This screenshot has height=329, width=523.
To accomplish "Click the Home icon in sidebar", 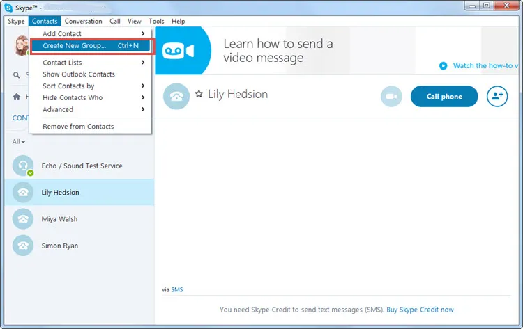I will (x=16, y=97).
